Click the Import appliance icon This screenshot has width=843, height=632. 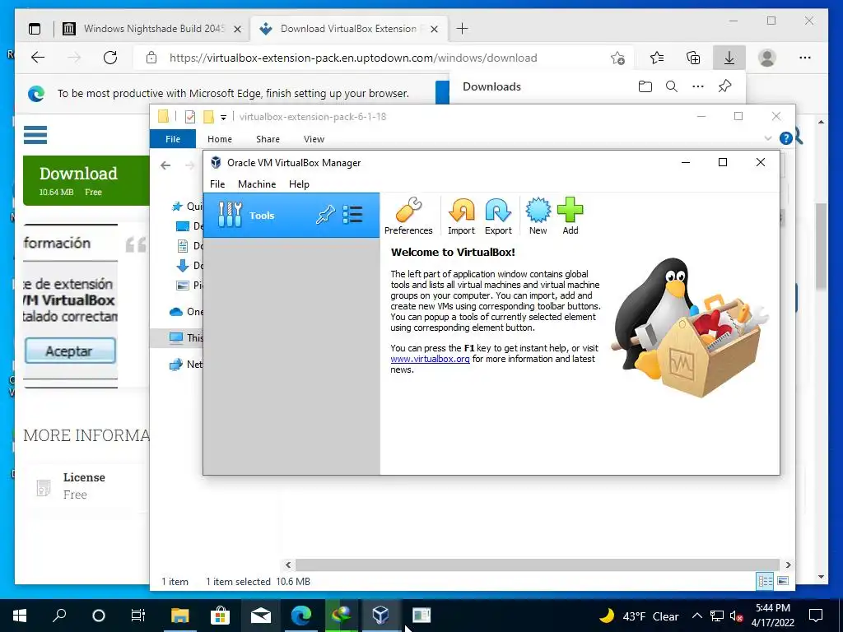pyautogui.click(x=461, y=216)
